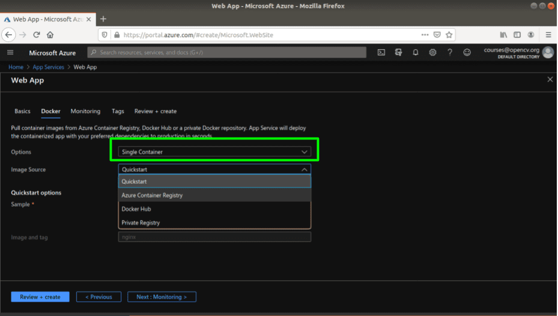Click the Microsoft Azure portal title
Screen dimensions: 558x316
pyautogui.click(x=52, y=53)
